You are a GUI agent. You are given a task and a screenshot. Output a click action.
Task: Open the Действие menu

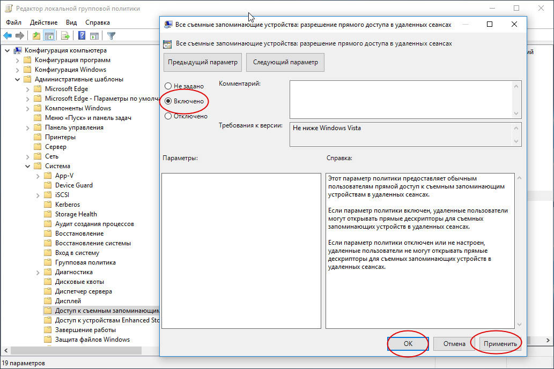[43, 22]
